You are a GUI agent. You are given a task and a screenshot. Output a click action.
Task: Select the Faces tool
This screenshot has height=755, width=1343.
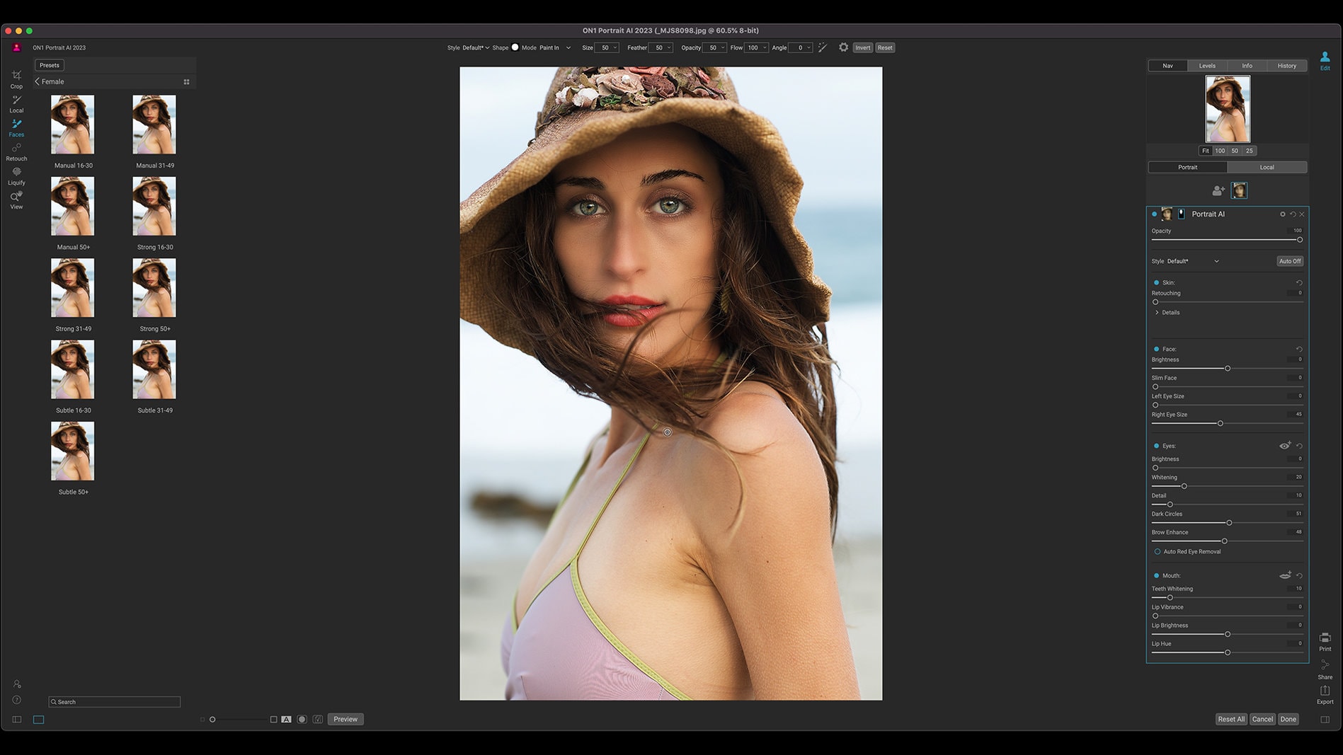(x=16, y=127)
